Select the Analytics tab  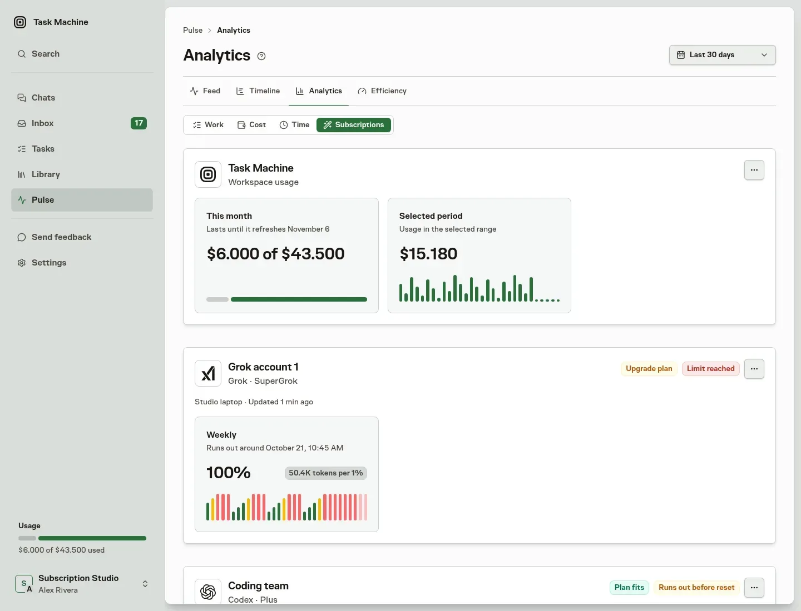[x=319, y=91]
